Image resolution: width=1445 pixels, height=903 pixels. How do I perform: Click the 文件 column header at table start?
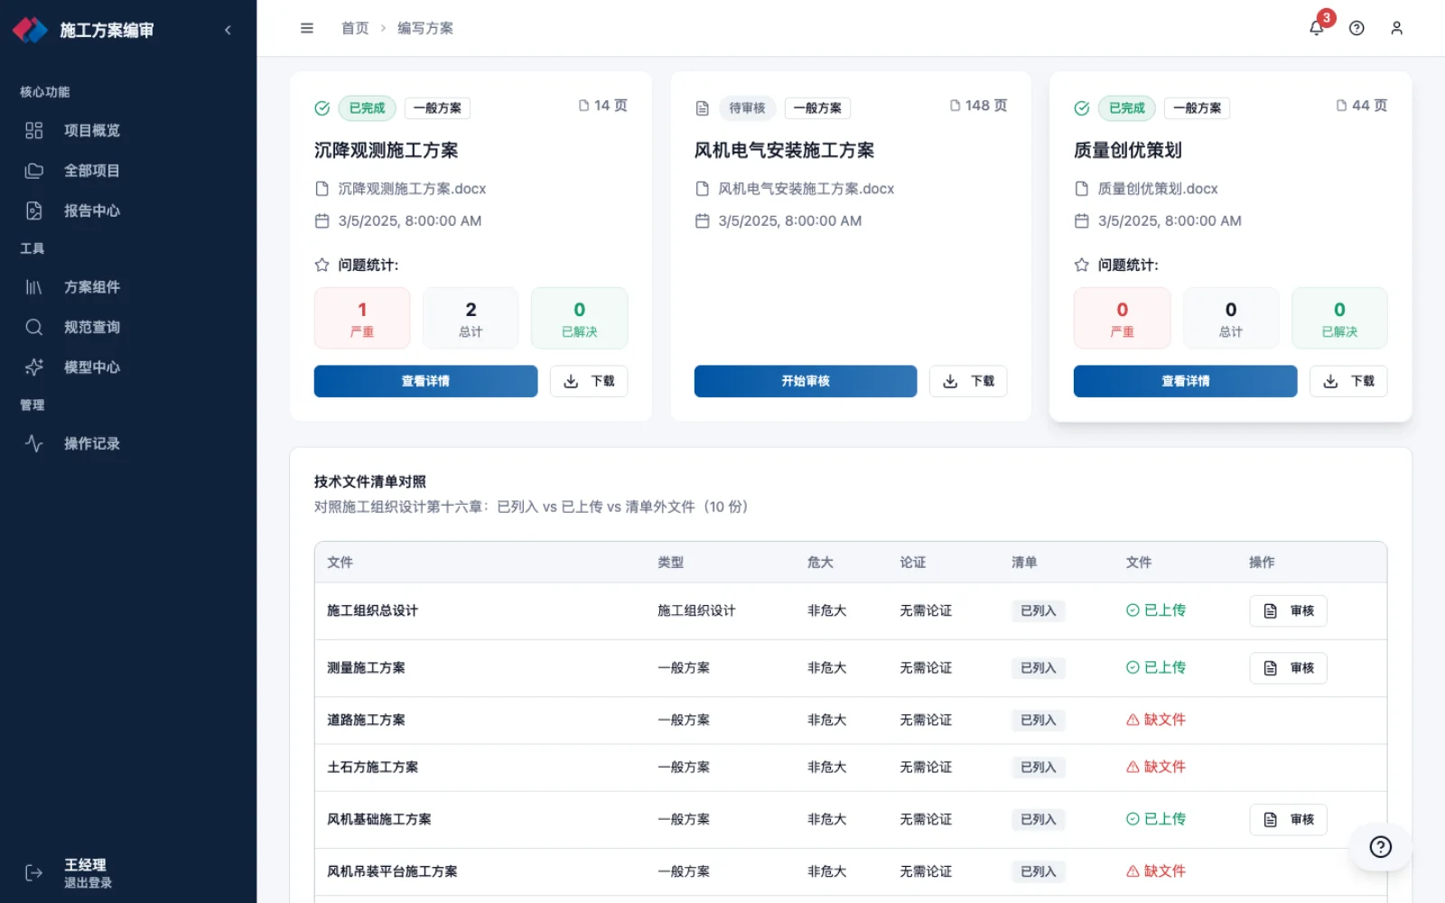click(x=340, y=563)
